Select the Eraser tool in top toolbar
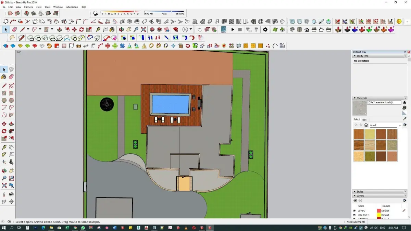This screenshot has height=231, width=411. pyautogui.click(x=14, y=30)
